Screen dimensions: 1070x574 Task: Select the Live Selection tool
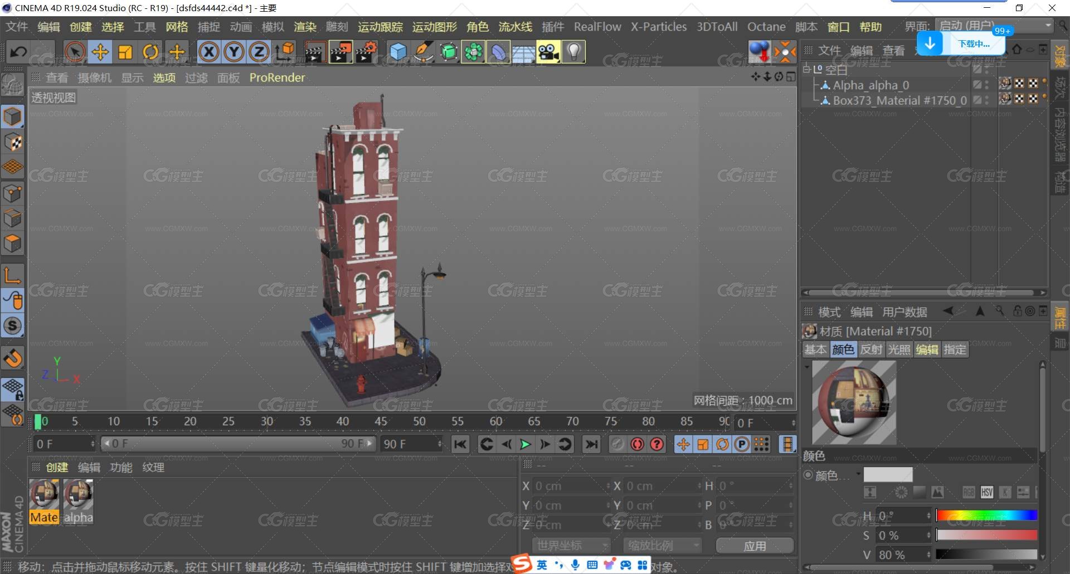[75, 52]
